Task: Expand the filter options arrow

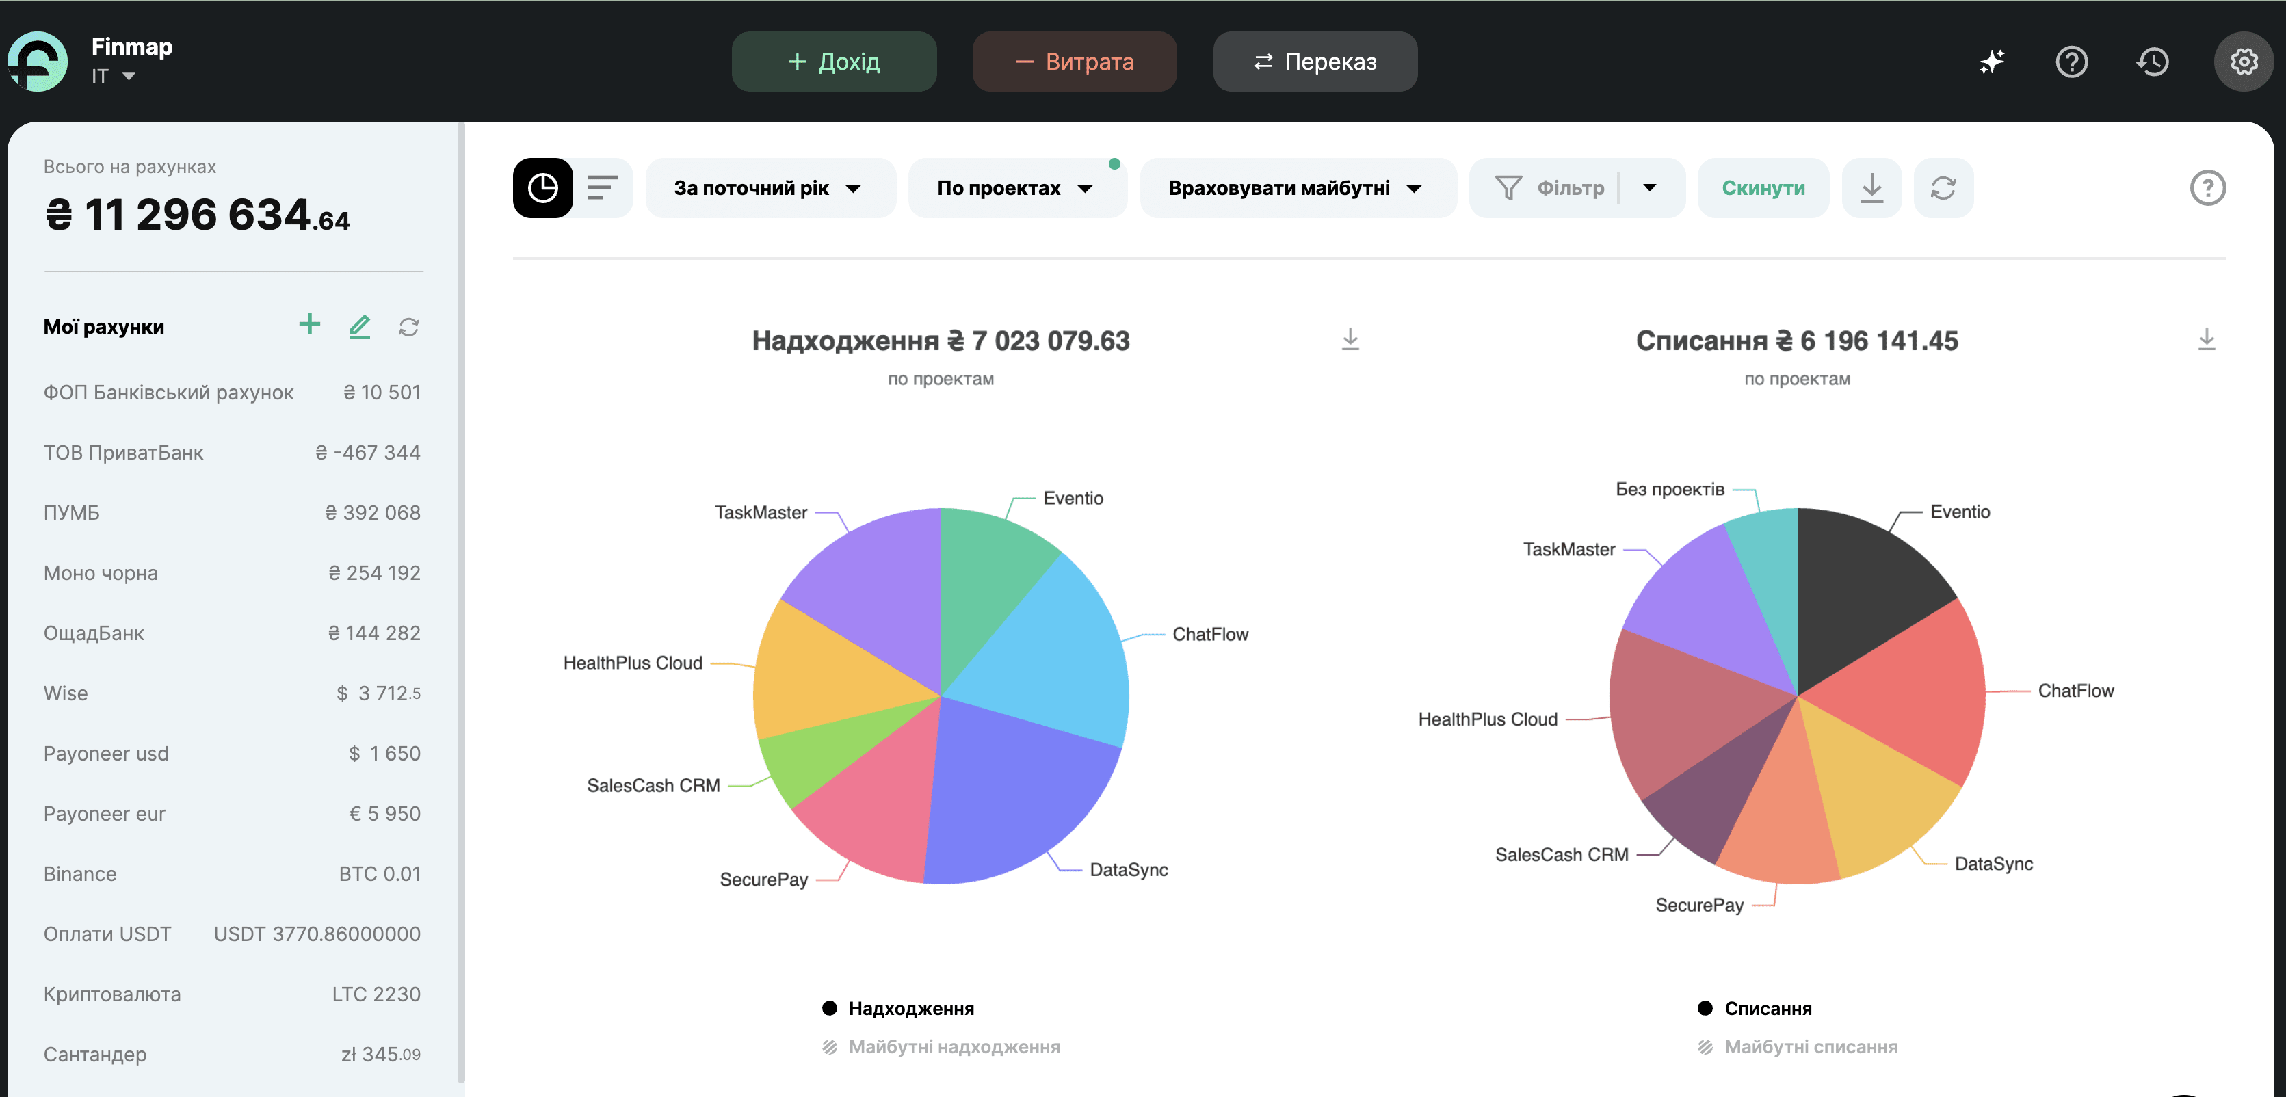Action: tap(1650, 188)
